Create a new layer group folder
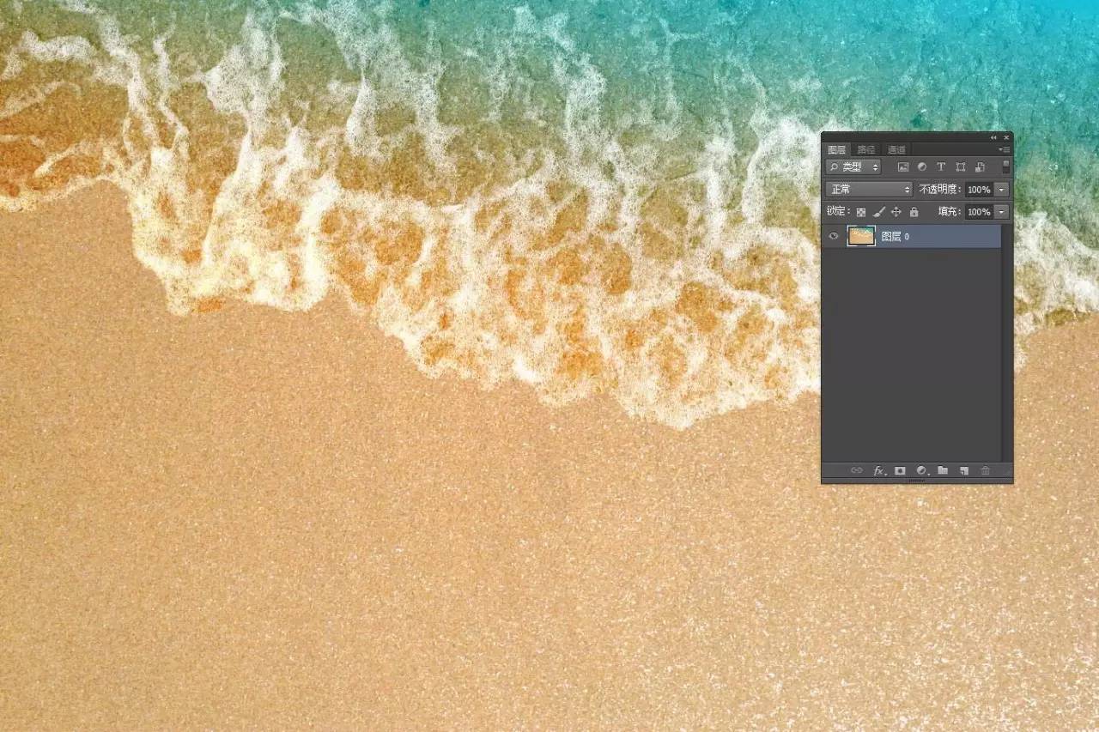Viewport: 1099px width, 732px height. (x=943, y=470)
